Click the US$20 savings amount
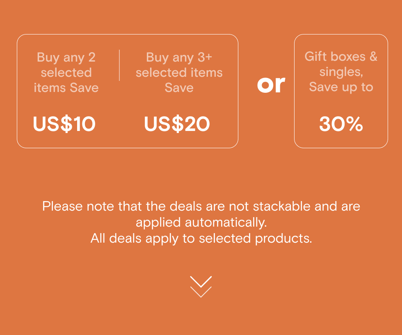This screenshot has width=402, height=335. 177,124
